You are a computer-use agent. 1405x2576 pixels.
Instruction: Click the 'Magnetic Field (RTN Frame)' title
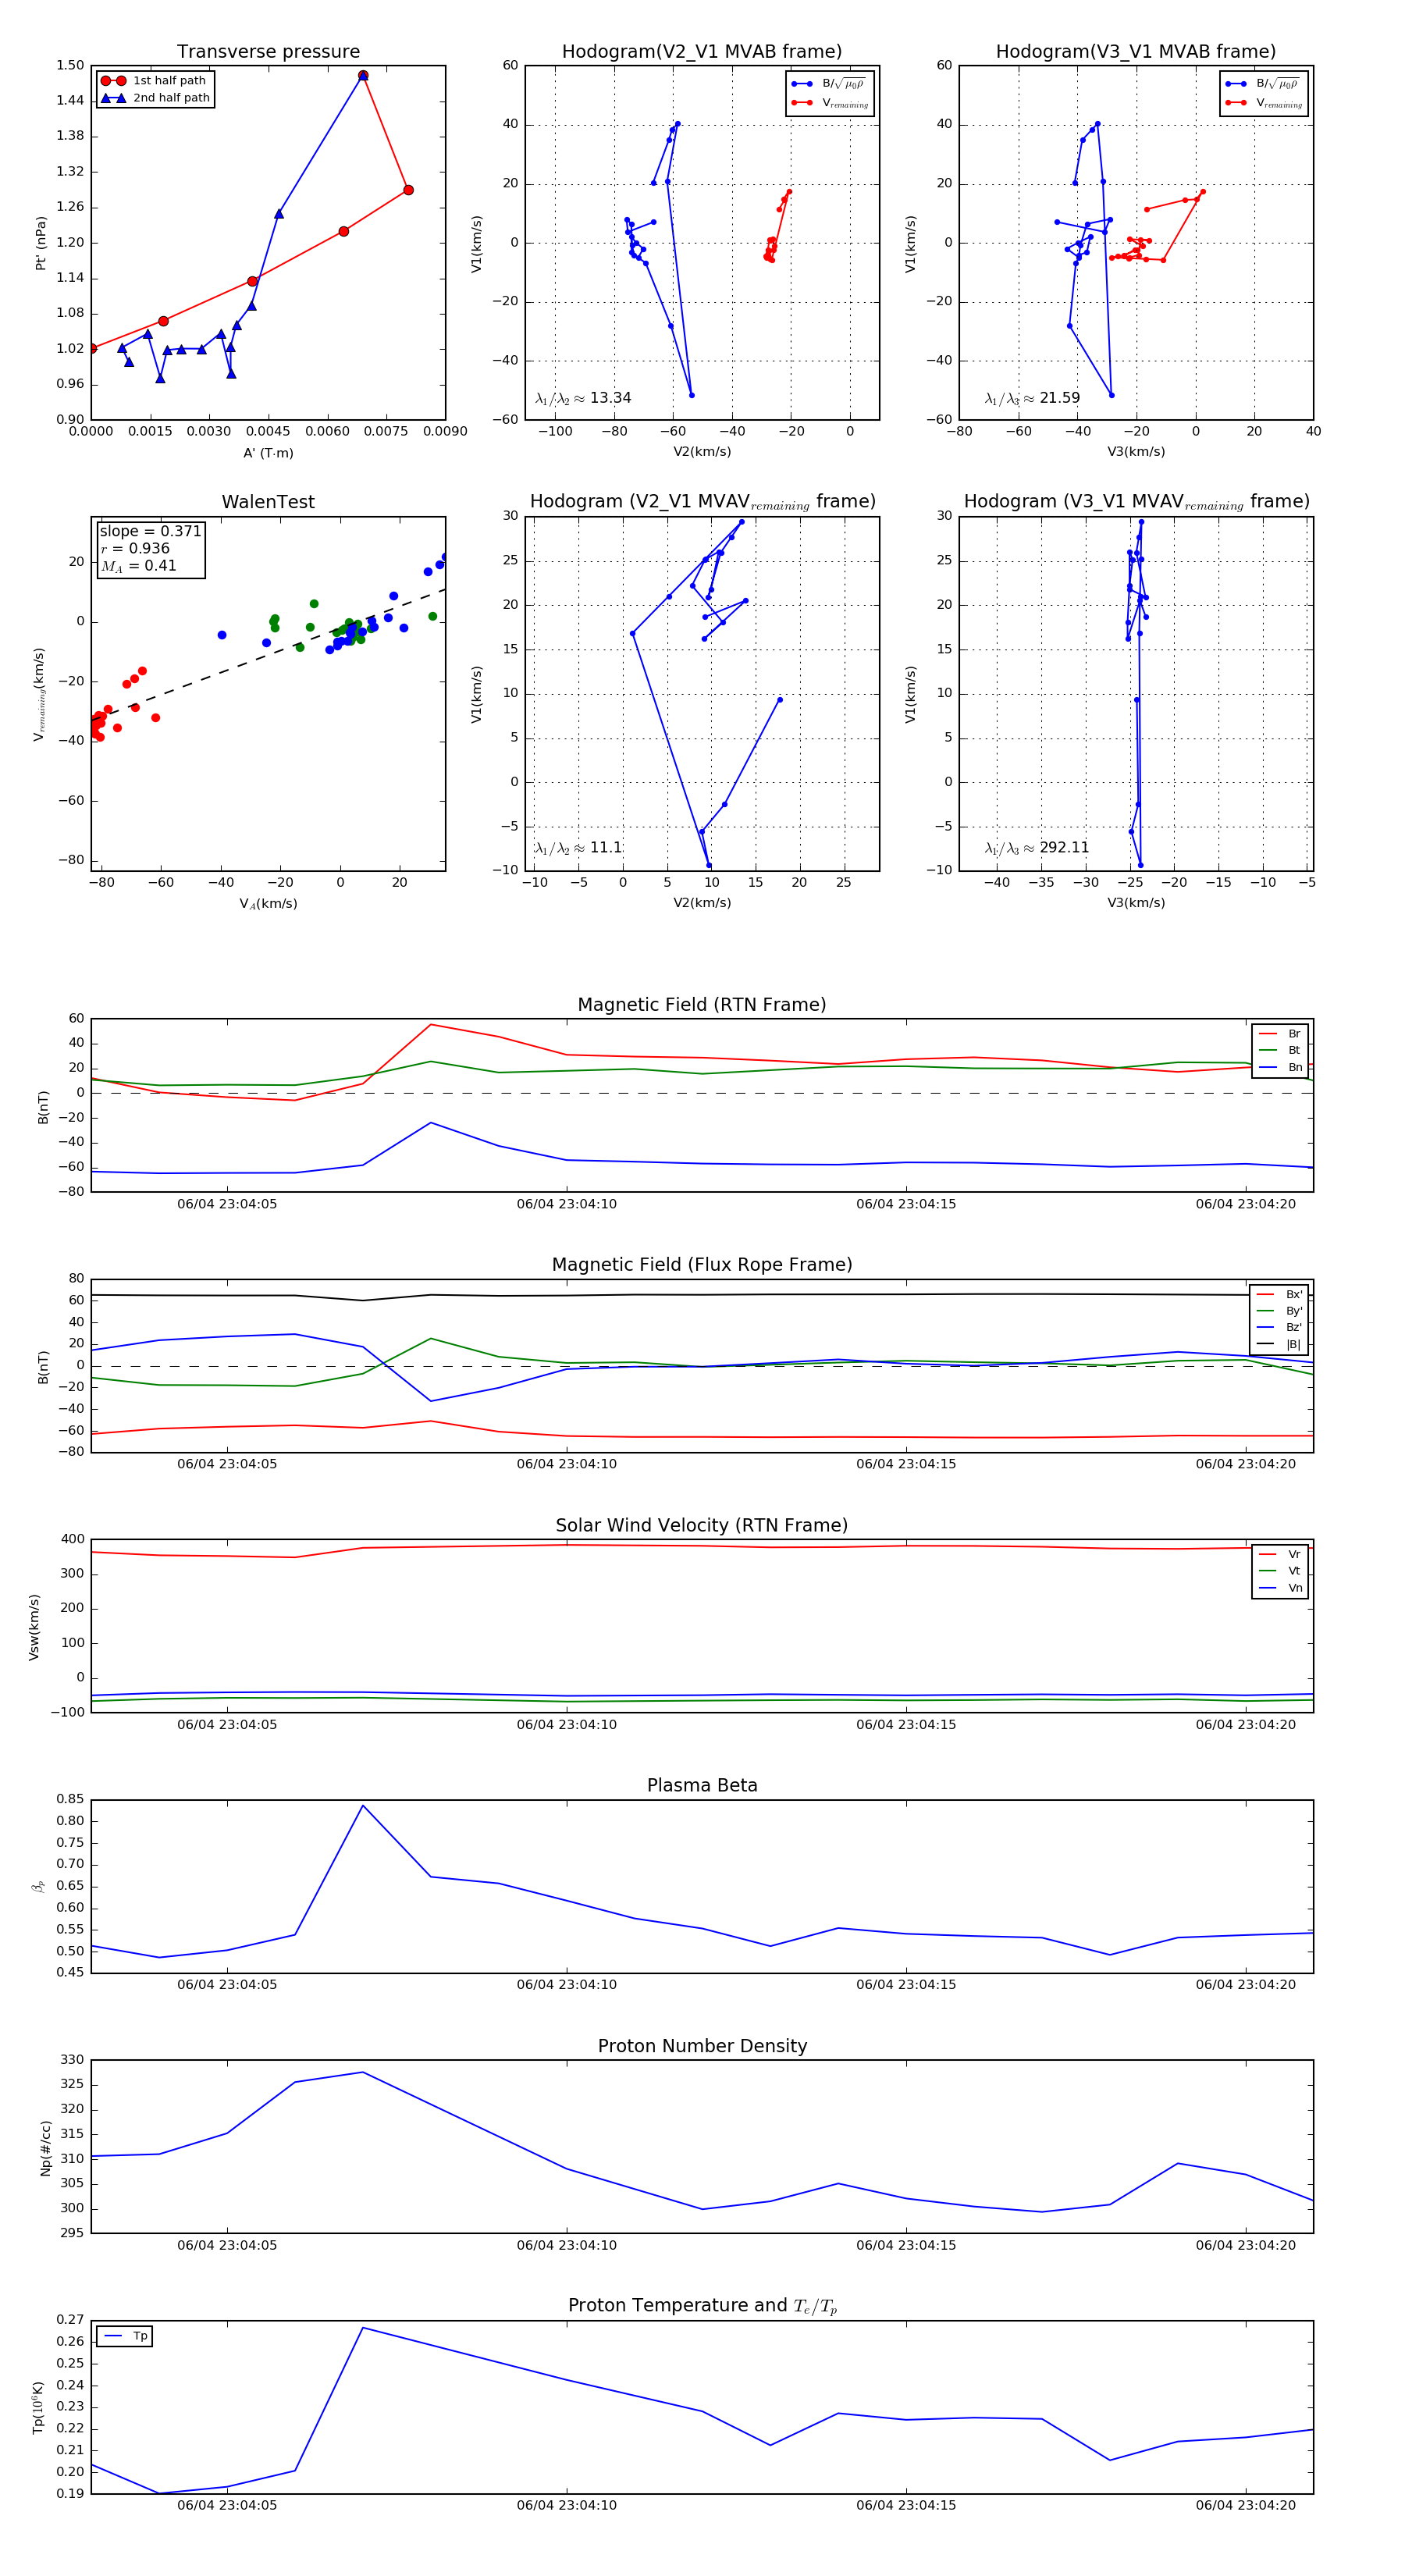(702, 1005)
